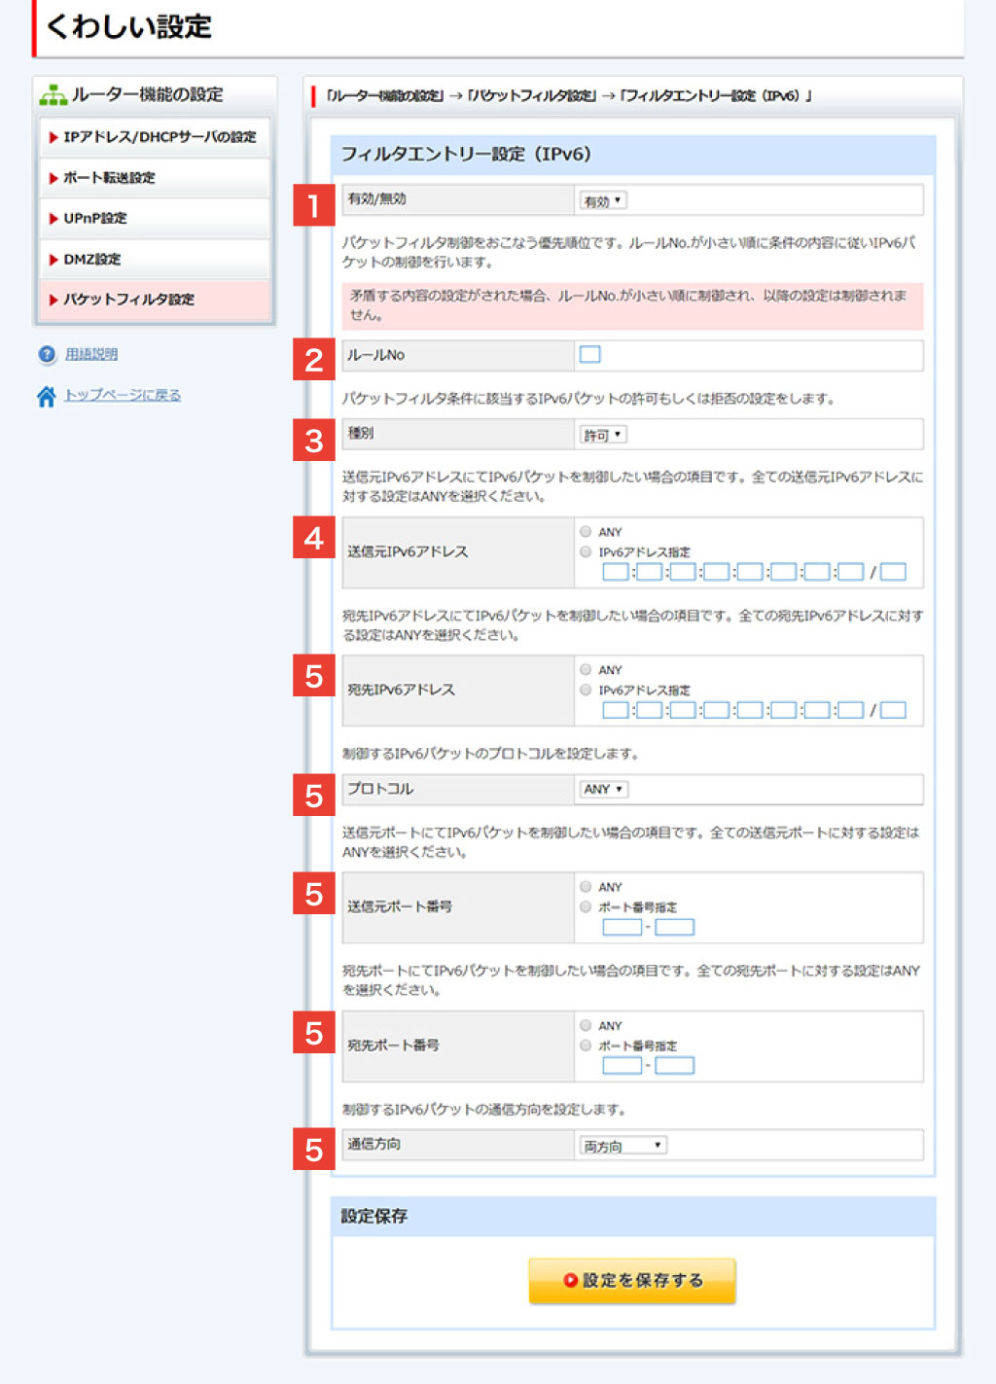Select IPv6アドレス指定 radio for 宛先IPv6アドレス
996x1384 pixels.
[586, 690]
